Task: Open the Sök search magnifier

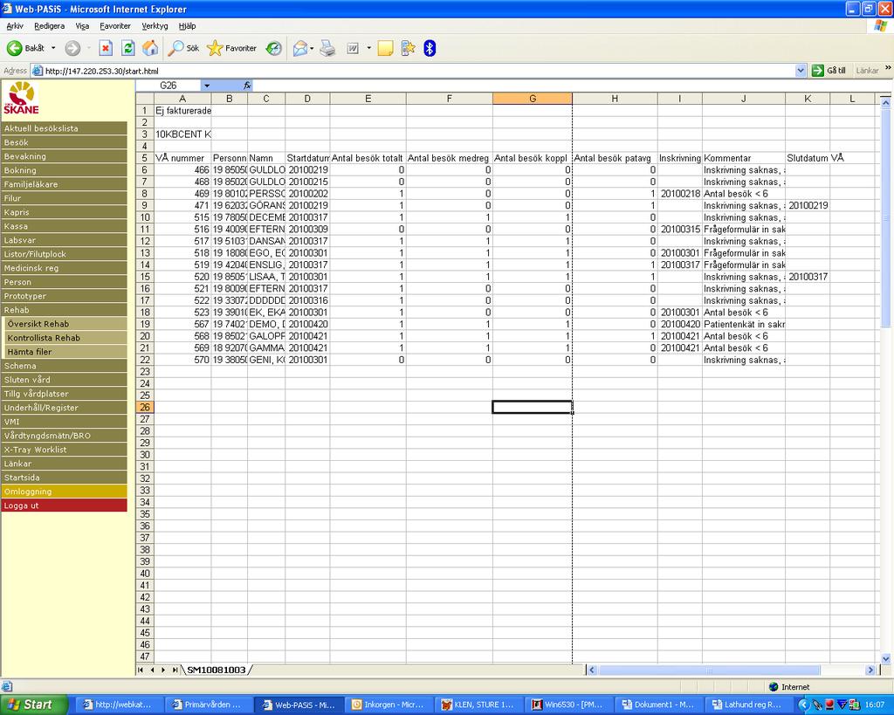Action: pos(183,49)
